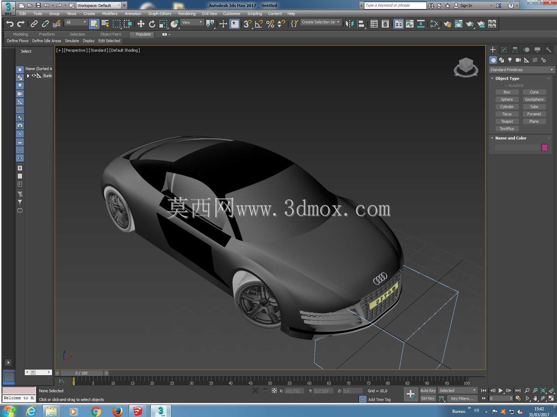Choose the Rectangular Selection Region tool

coord(117,24)
